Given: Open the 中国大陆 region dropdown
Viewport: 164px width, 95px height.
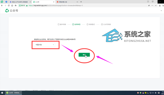Looking at the screenshot, I should (x=44, y=45).
